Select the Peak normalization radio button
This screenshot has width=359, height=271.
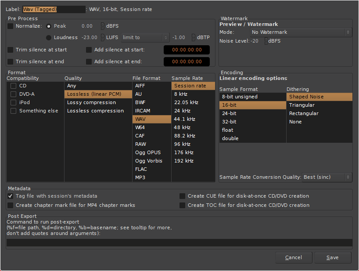[x=48, y=25]
